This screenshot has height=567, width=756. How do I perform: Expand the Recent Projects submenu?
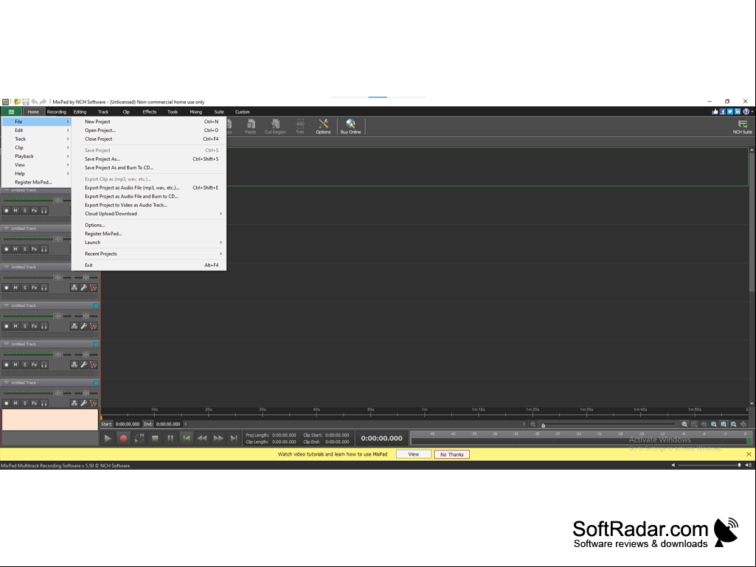(x=148, y=254)
